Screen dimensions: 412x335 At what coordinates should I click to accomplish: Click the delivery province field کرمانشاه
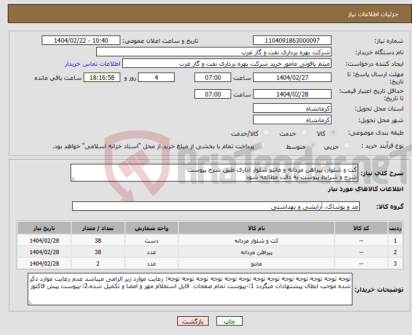pyautogui.click(x=292, y=108)
